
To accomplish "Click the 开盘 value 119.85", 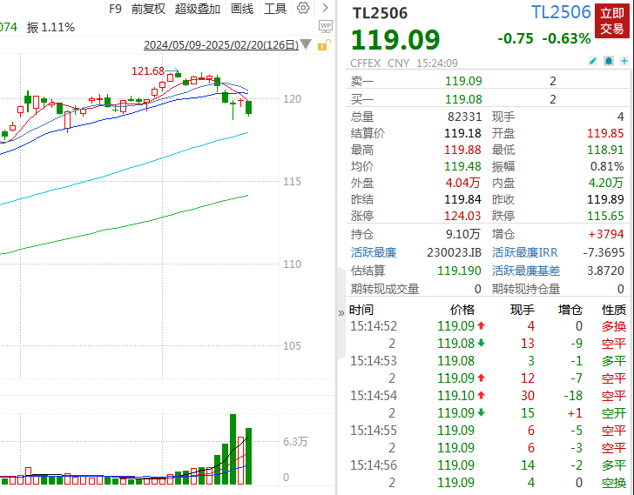I will click(x=605, y=133).
